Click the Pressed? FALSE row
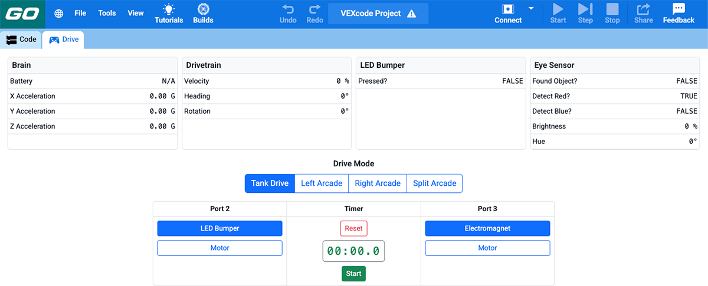The image size is (708, 286). (441, 81)
